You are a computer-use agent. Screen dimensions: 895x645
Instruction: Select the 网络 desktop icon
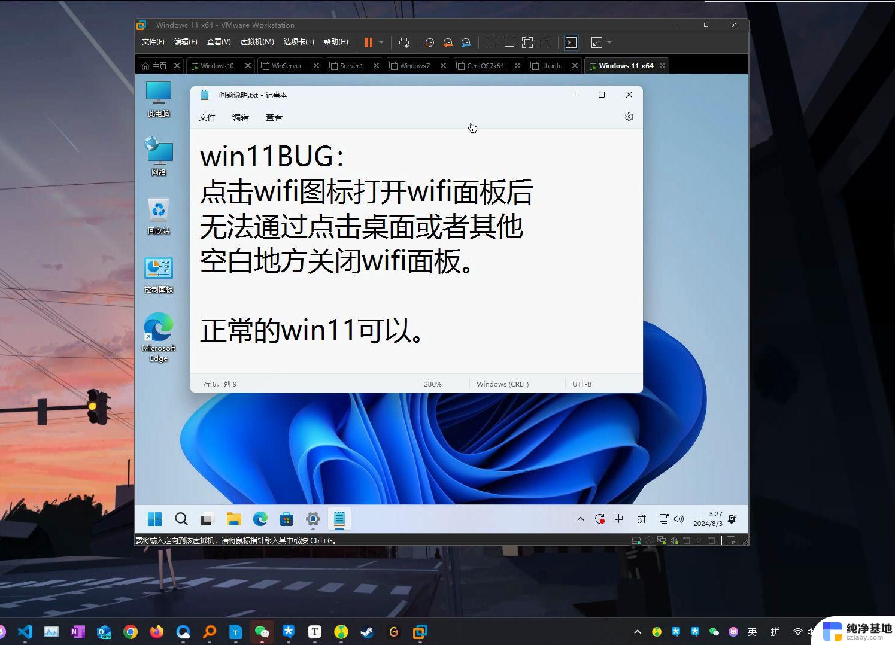(x=159, y=157)
